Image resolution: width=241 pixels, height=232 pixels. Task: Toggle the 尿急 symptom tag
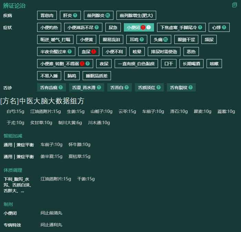tap(113, 27)
